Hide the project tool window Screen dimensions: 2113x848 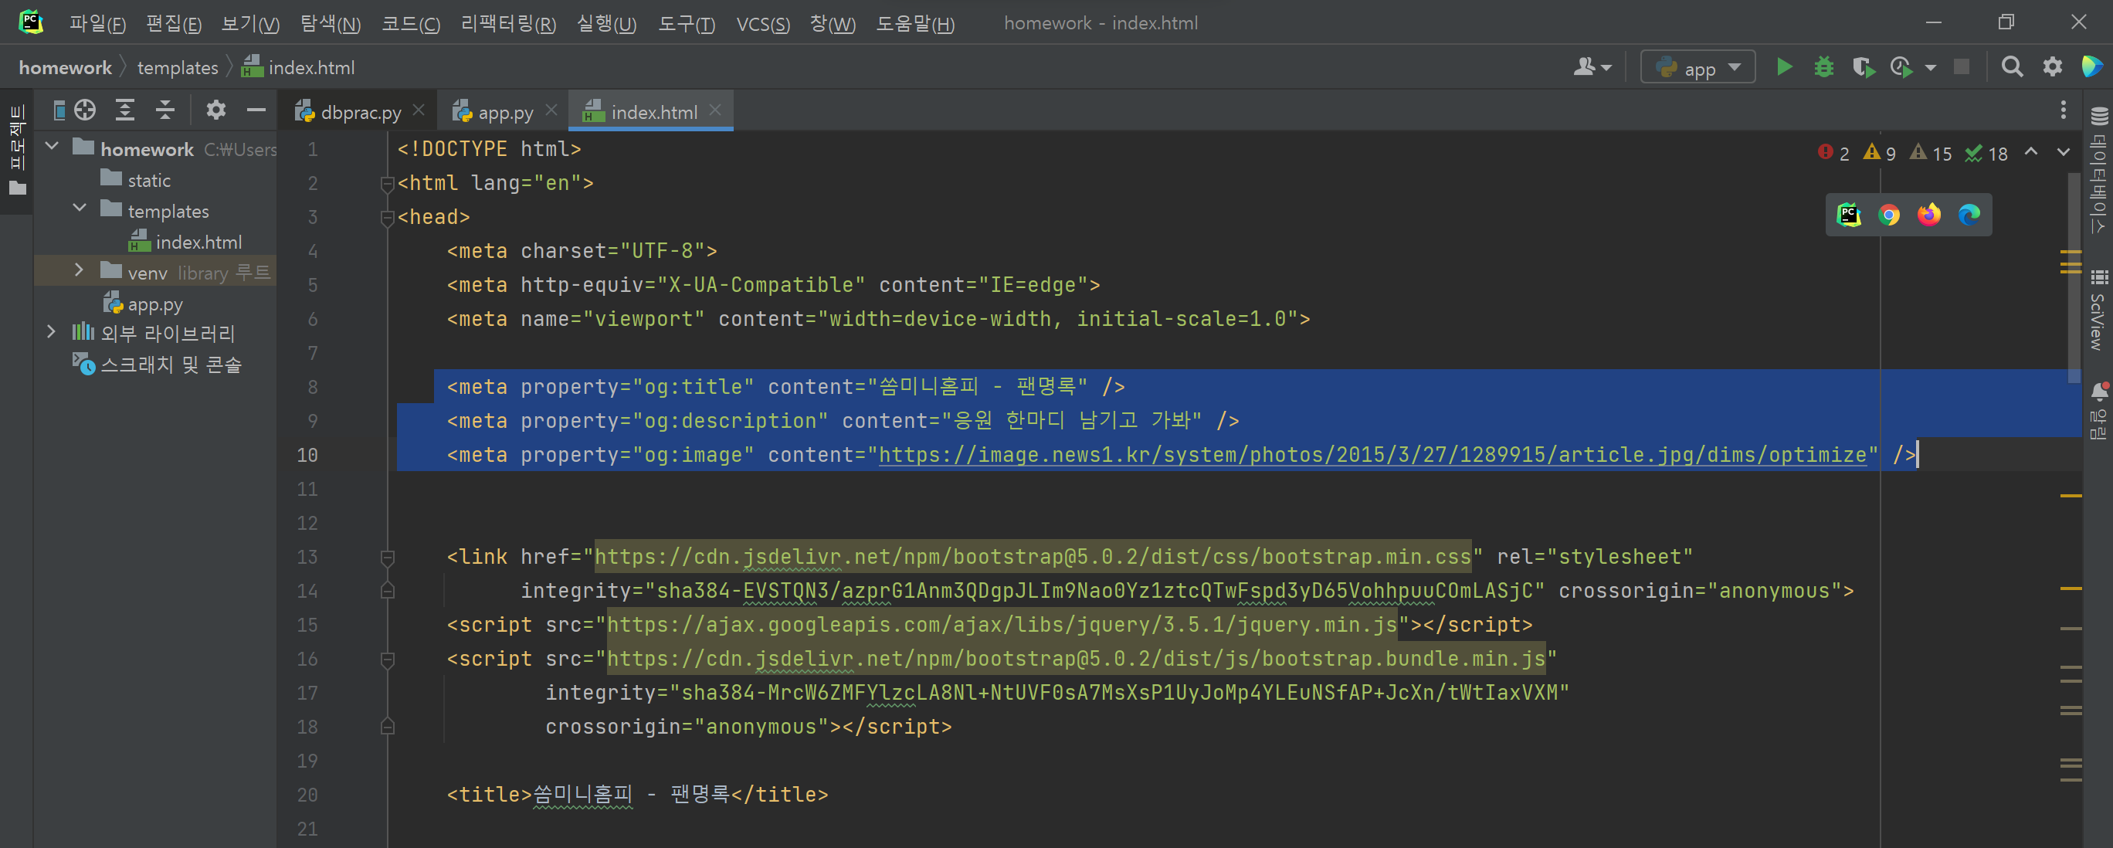point(256,110)
